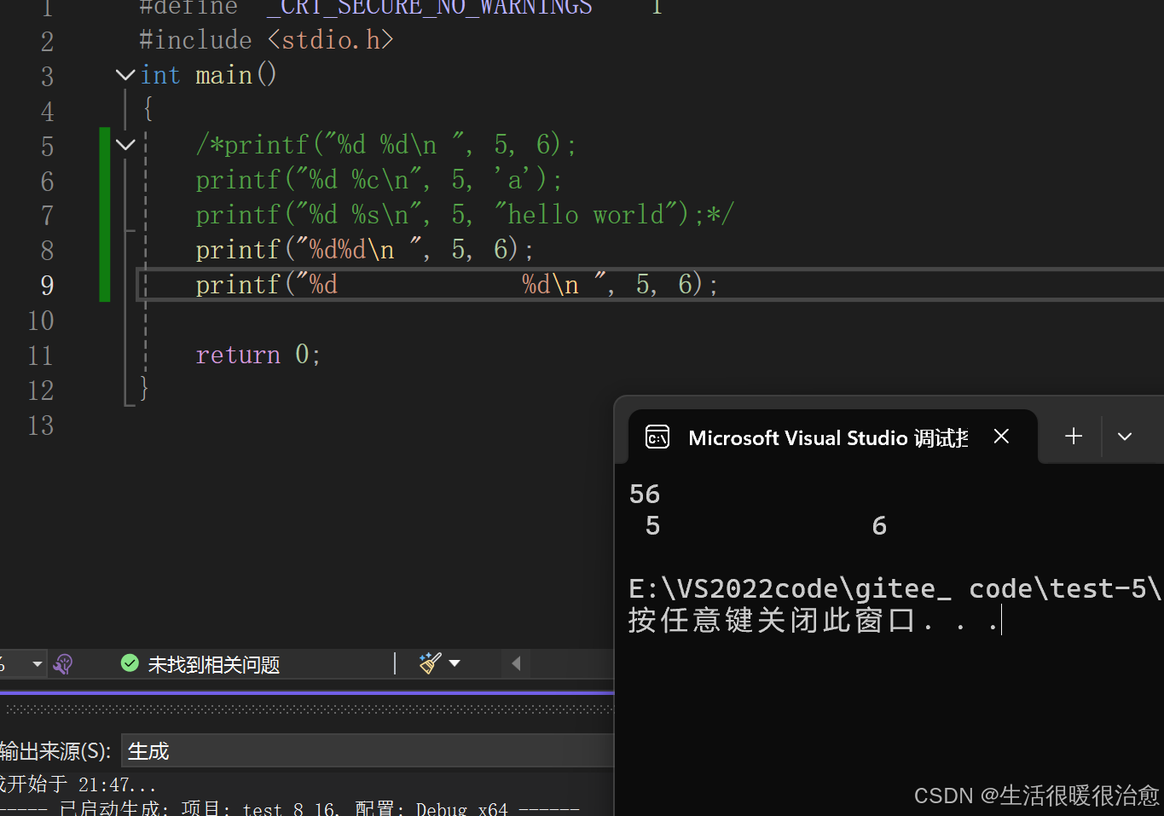Click the commented printf("%d %c\n") line
1164x816 pixels.
tap(379, 180)
